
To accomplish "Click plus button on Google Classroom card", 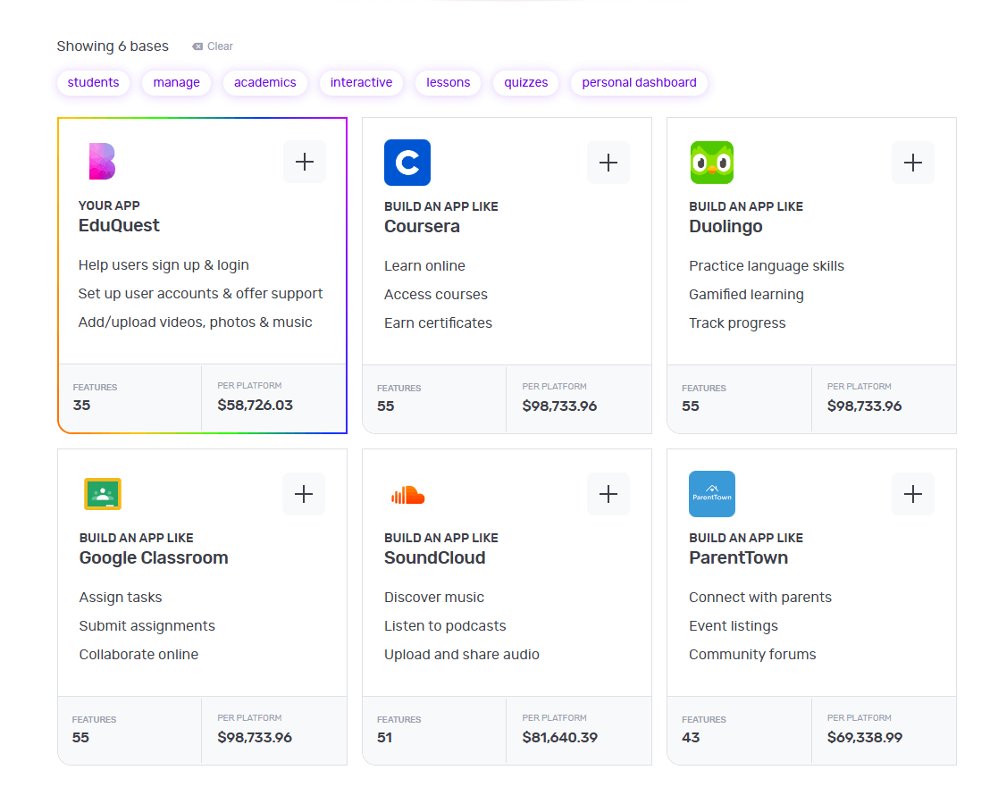I will pos(304,494).
